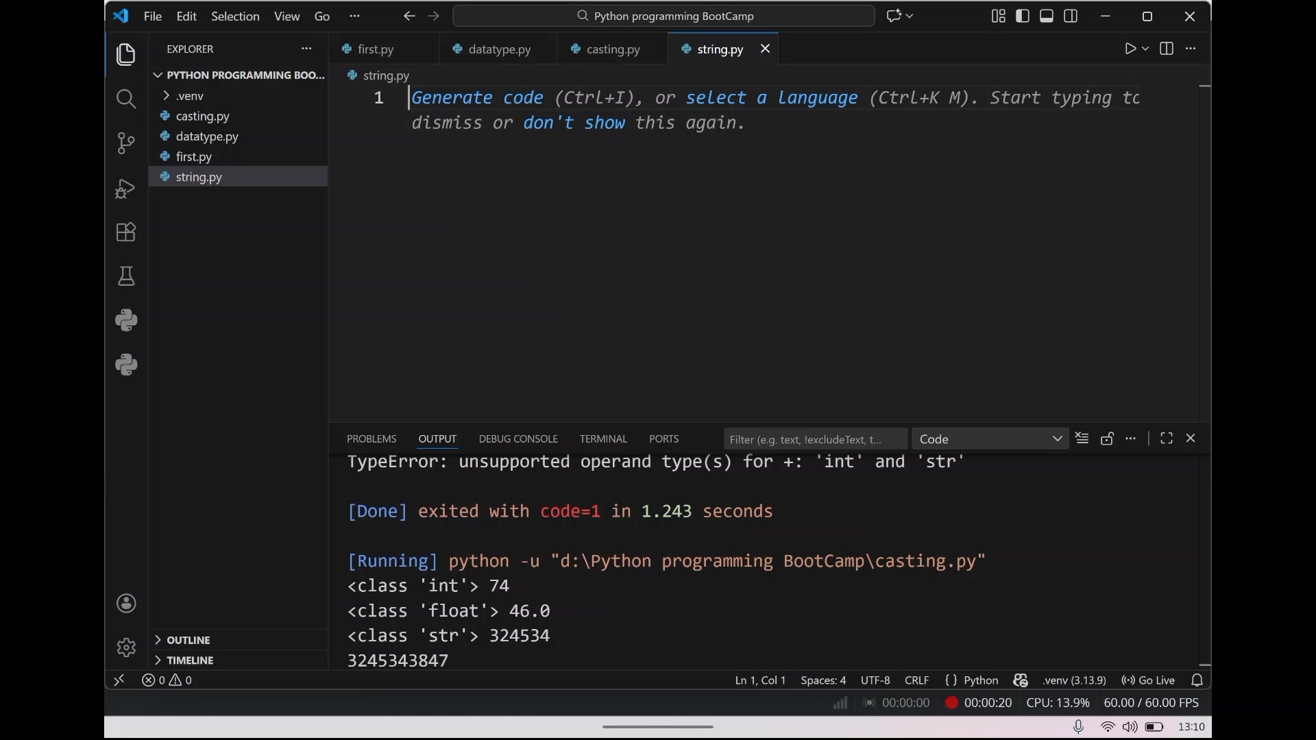Open the second Python activity bar icon
This screenshot has height=740, width=1316.
coord(126,365)
